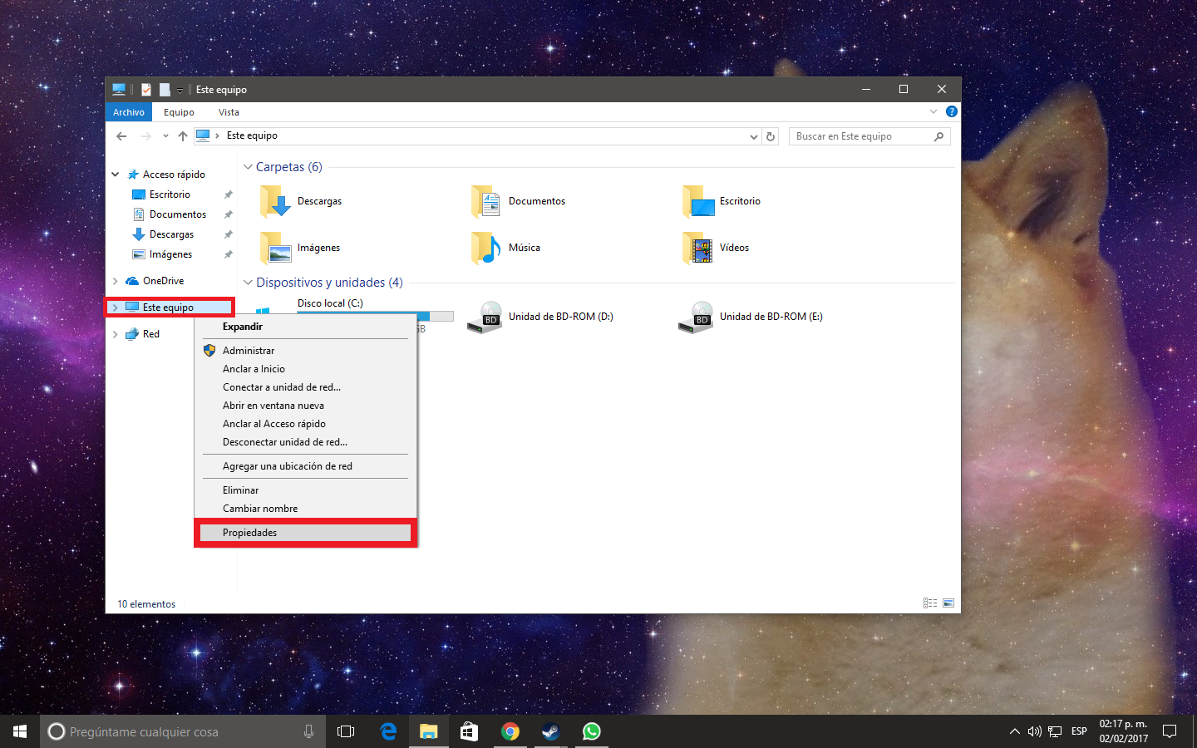Click the Este equipo address bar path

252,135
